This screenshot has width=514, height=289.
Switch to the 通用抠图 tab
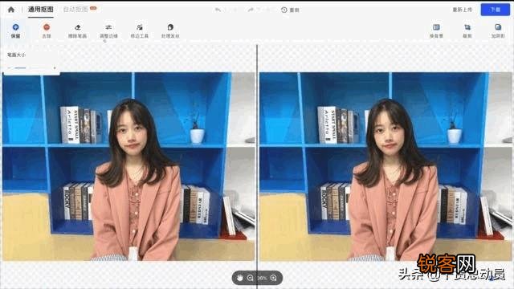(41, 10)
